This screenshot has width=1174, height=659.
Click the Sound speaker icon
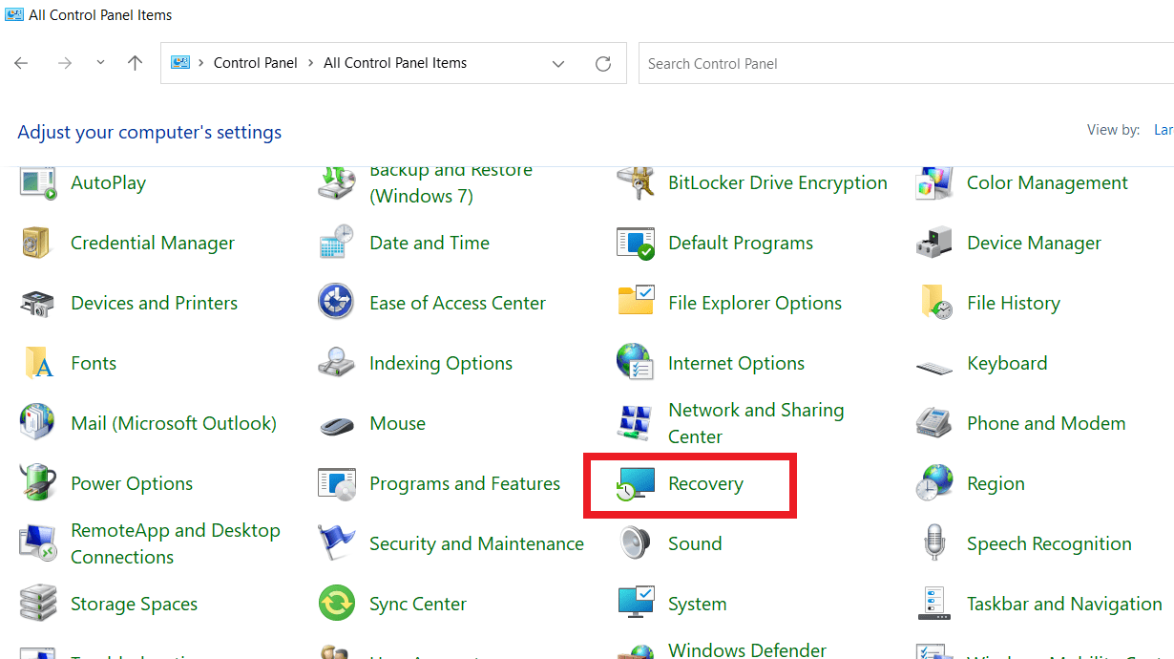635,544
